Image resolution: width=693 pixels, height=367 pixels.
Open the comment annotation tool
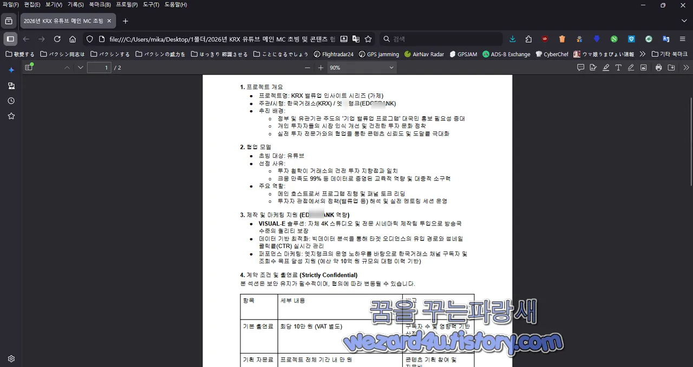click(x=581, y=67)
